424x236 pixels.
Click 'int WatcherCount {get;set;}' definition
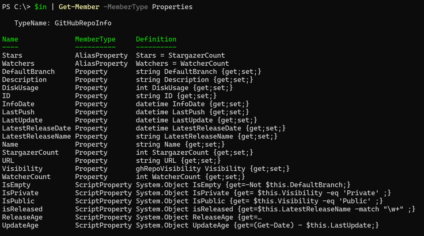click(x=190, y=177)
